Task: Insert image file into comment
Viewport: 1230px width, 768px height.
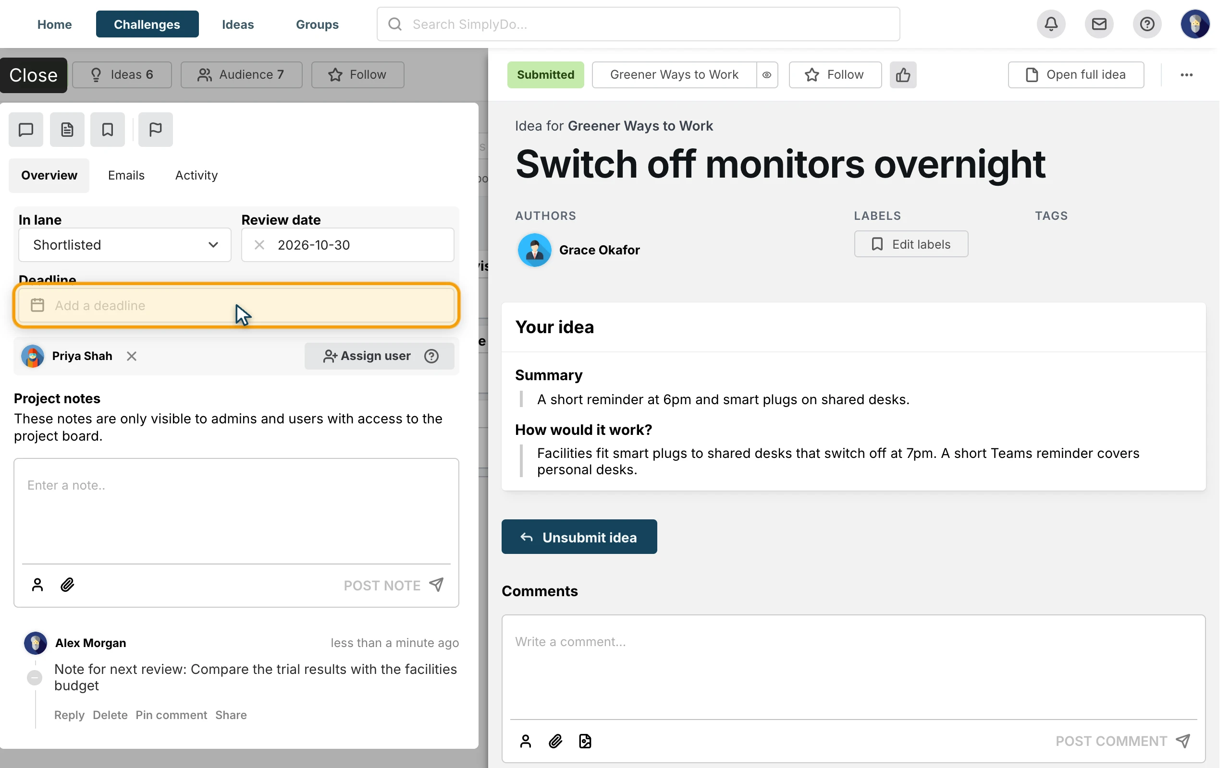Action: [x=585, y=741]
